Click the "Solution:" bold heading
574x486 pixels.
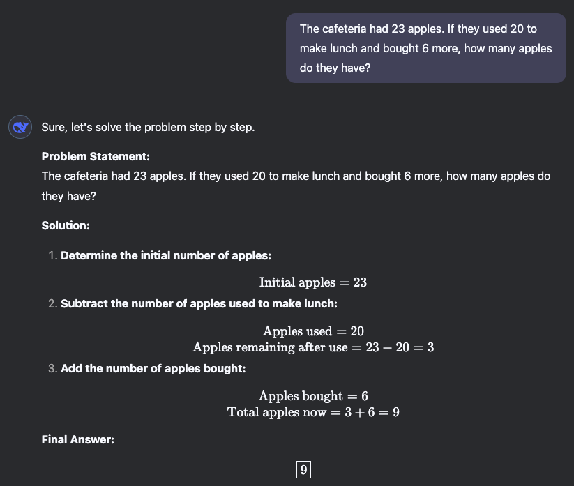point(66,225)
